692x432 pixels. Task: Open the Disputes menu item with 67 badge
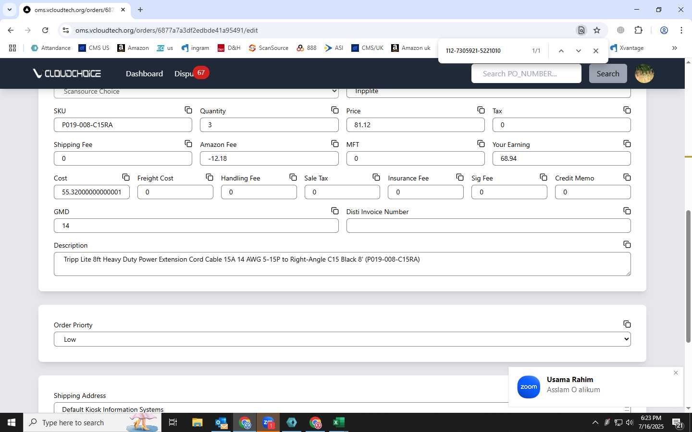191,73
